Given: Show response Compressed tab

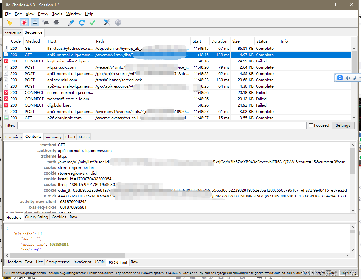Looking at the screenshot, I should point(58,262).
